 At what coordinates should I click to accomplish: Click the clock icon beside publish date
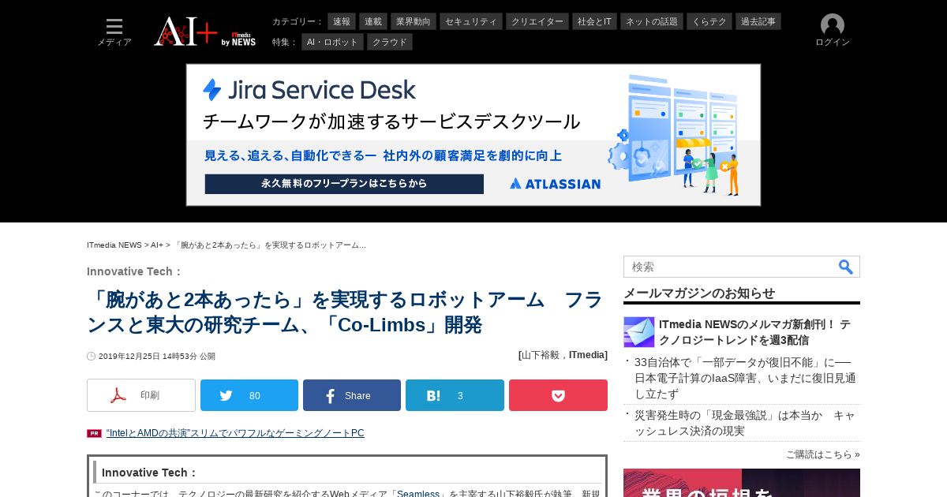click(x=91, y=357)
